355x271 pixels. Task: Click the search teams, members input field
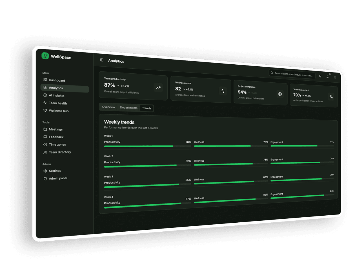coord(292,74)
